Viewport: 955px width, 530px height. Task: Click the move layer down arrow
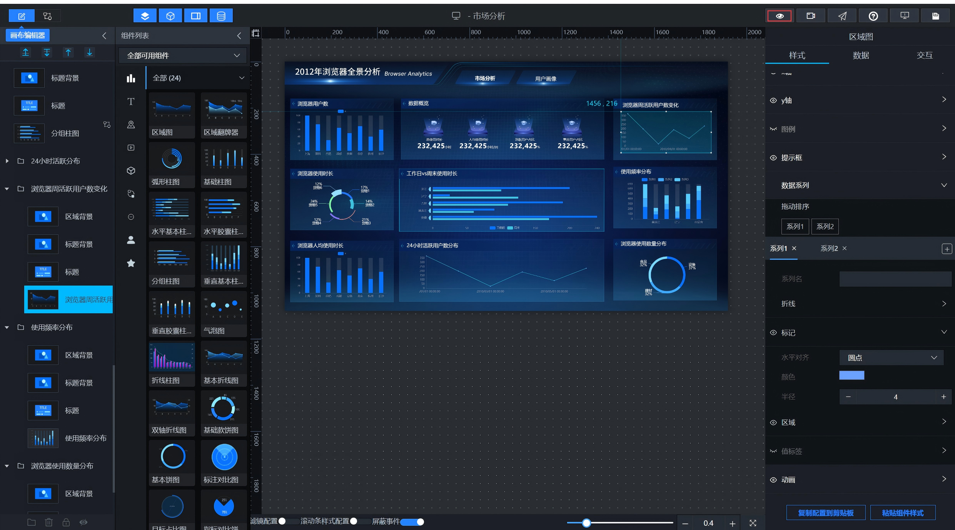click(89, 52)
